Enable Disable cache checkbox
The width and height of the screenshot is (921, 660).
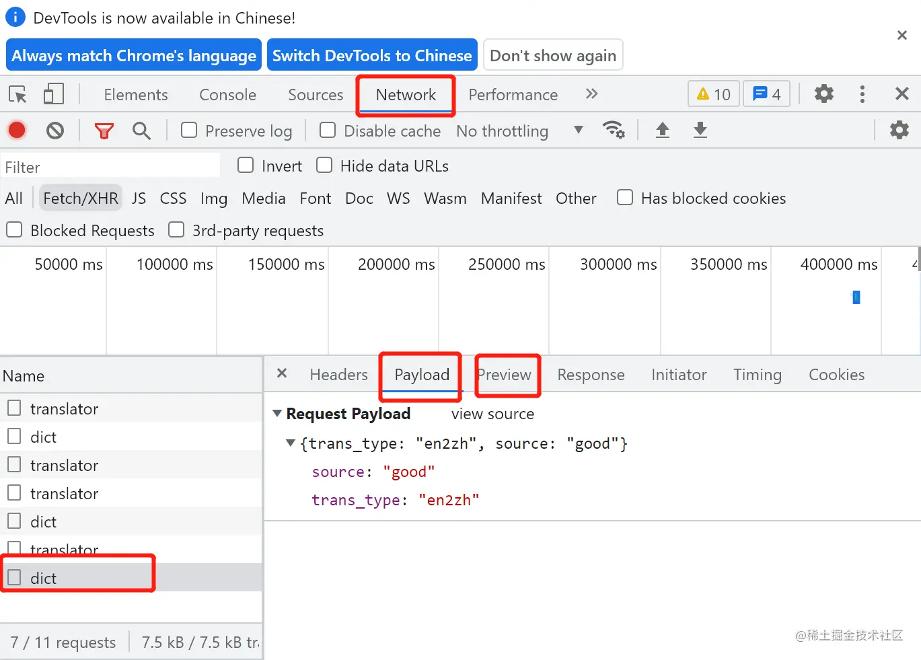pos(328,130)
